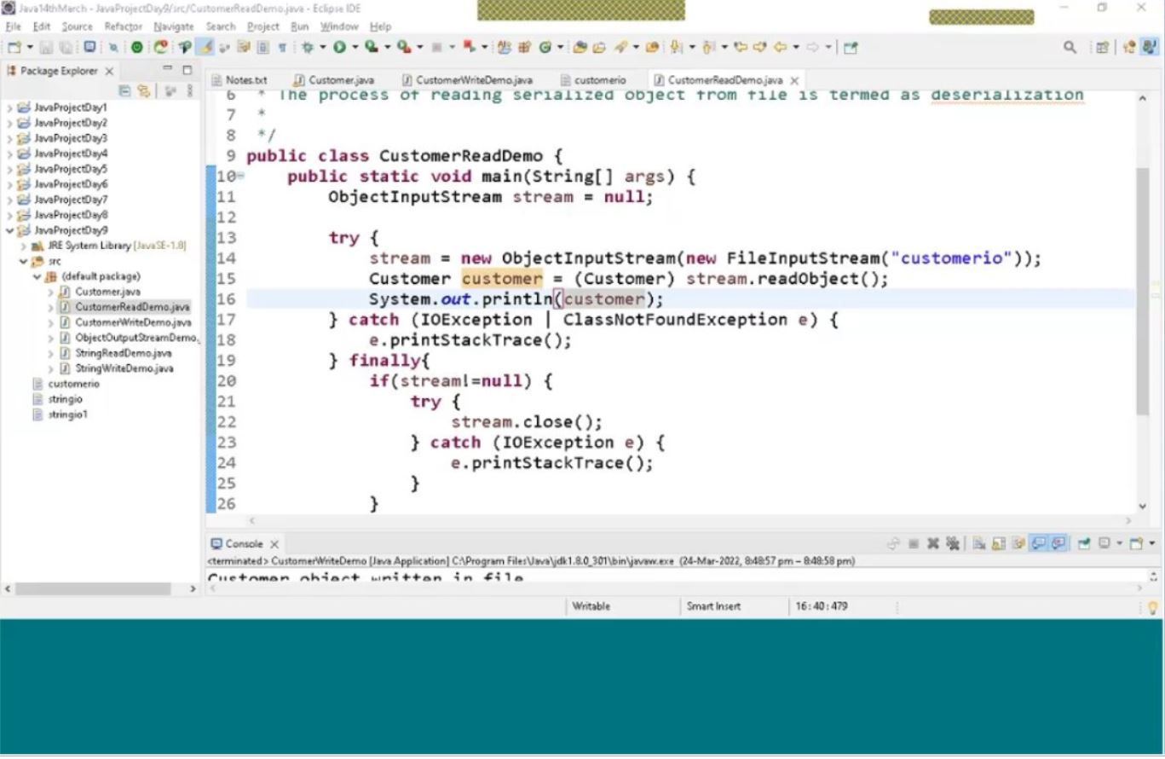The image size is (1165, 759).
Task: Click the Open Type icon
Action: 580,48
